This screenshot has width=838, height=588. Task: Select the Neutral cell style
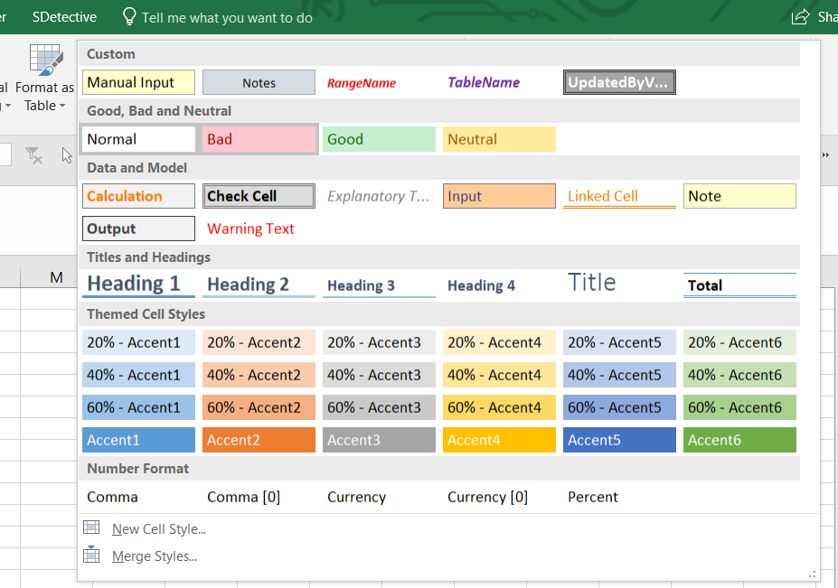coord(499,139)
